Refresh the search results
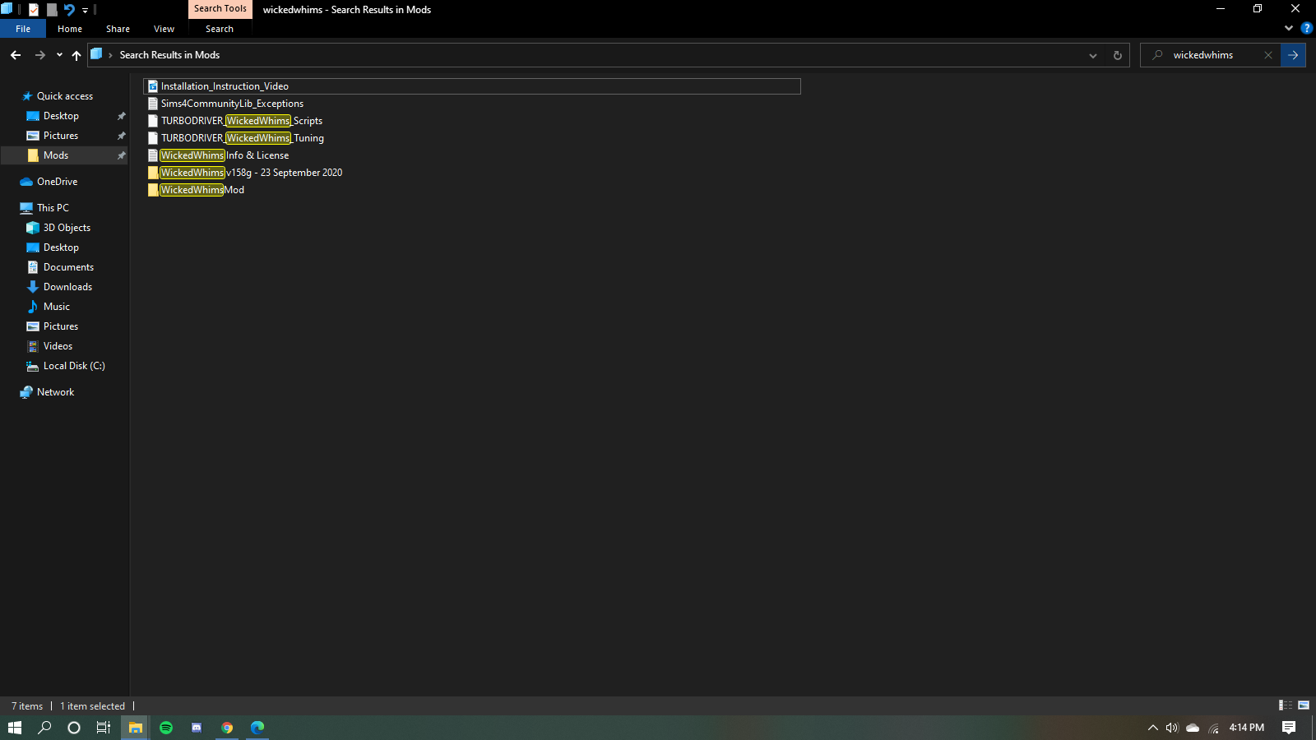This screenshot has height=740, width=1316. click(x=1117, y=55)
